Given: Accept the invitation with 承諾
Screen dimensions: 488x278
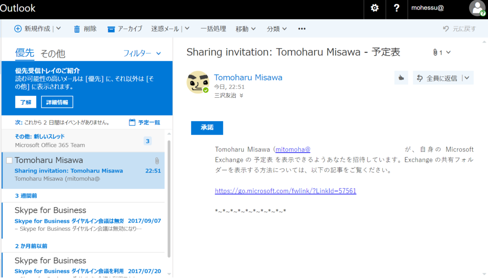Looking at the screenshot, I should coord(207,128).
